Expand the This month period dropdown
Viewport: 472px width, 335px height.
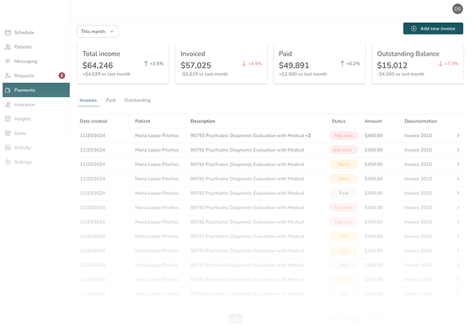98,31
